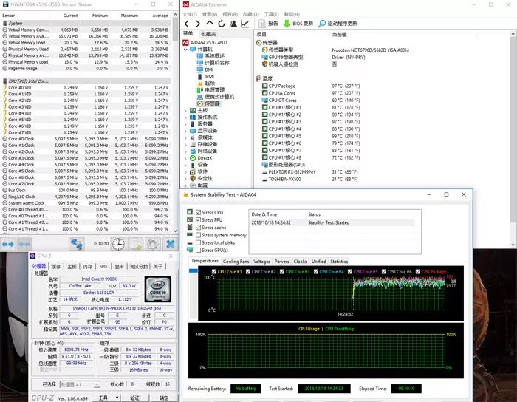The height and width of the screenshot is (402, 517).
Task: Select Stability Test Started log row
Action: pos(332,223)
